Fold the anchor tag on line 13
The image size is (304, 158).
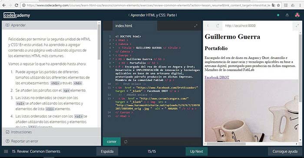coord(113,99)
